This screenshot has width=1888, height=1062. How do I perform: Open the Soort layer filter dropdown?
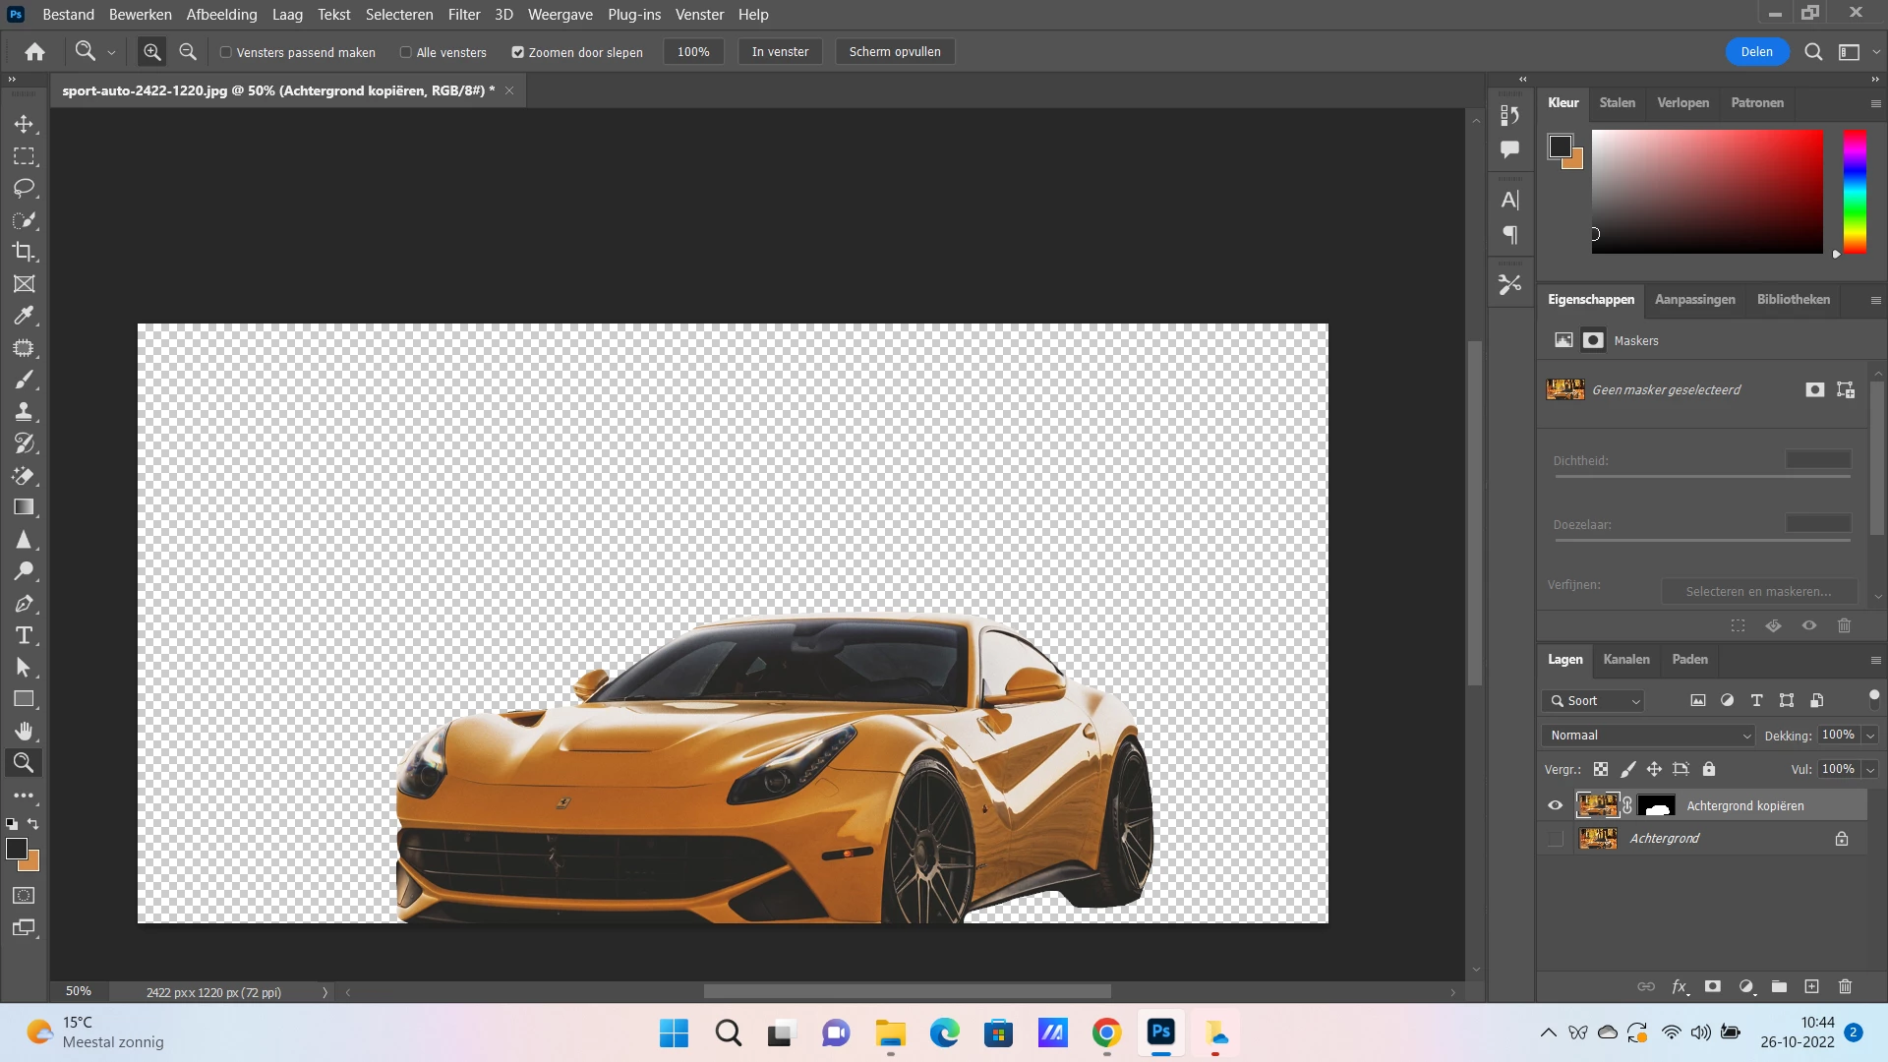[1595, 701]
